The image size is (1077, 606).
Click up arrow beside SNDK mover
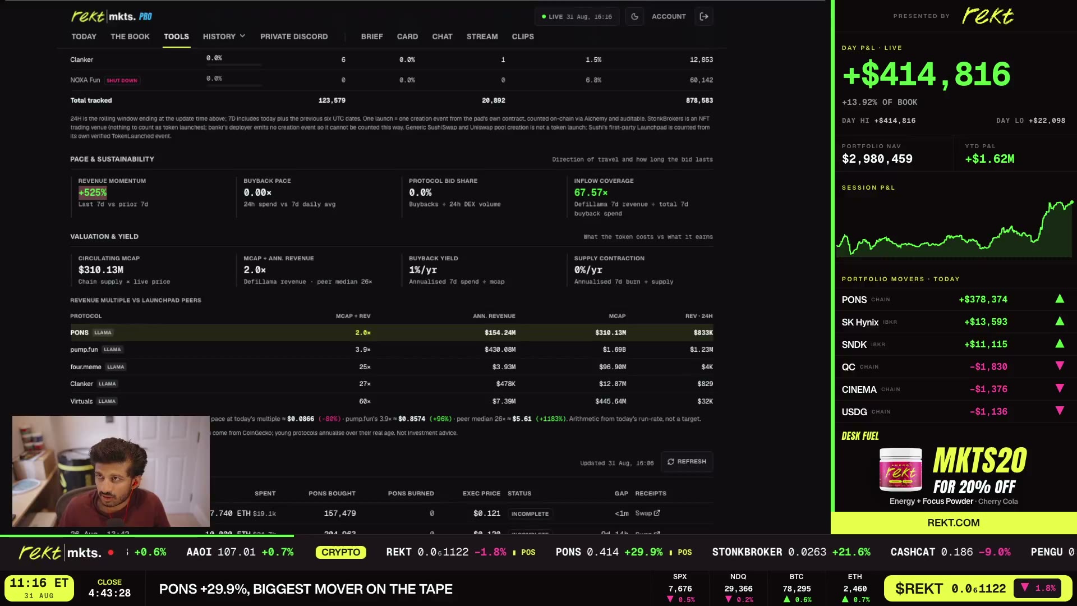(1060, 344)
